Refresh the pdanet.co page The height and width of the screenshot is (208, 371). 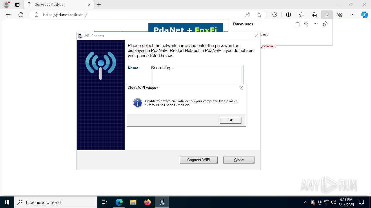(21, 15)
